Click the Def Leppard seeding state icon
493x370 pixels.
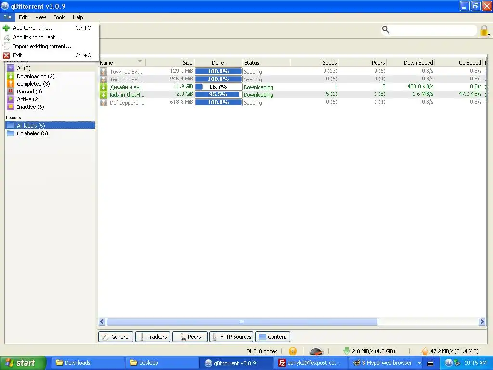pyautogui.click(x=104, y=102)
